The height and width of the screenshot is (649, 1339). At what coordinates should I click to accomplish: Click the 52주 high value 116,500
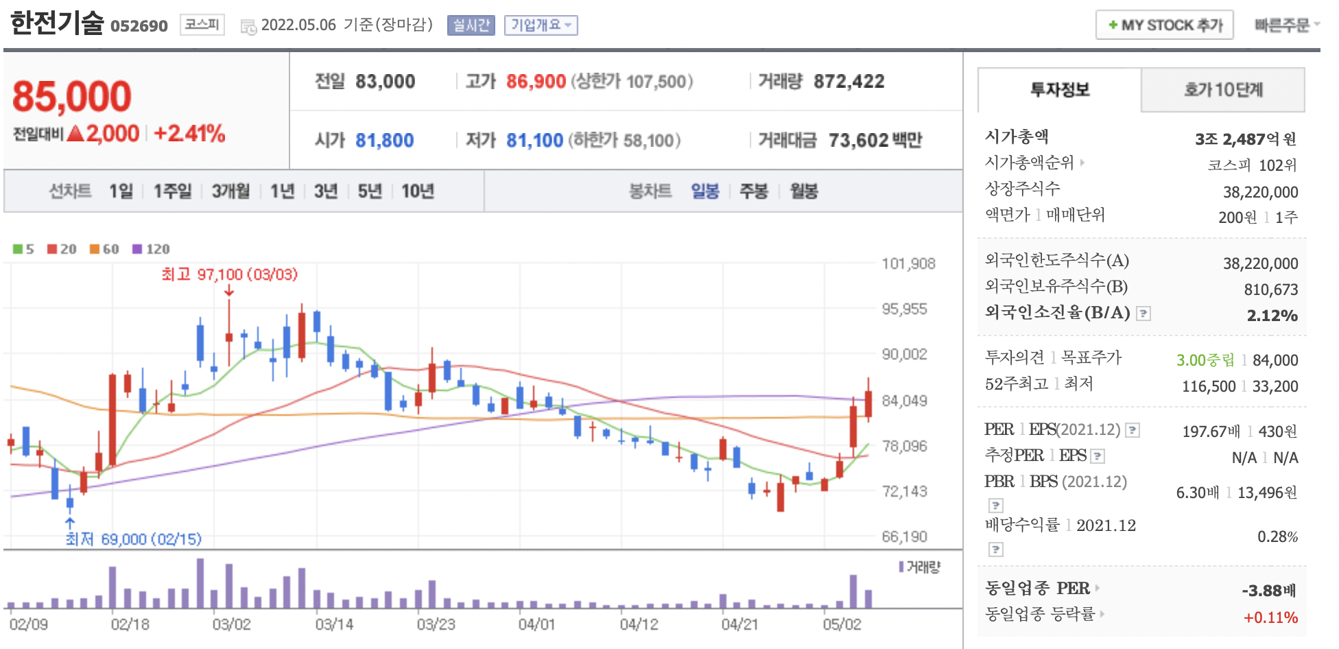tap(1209, 386)
